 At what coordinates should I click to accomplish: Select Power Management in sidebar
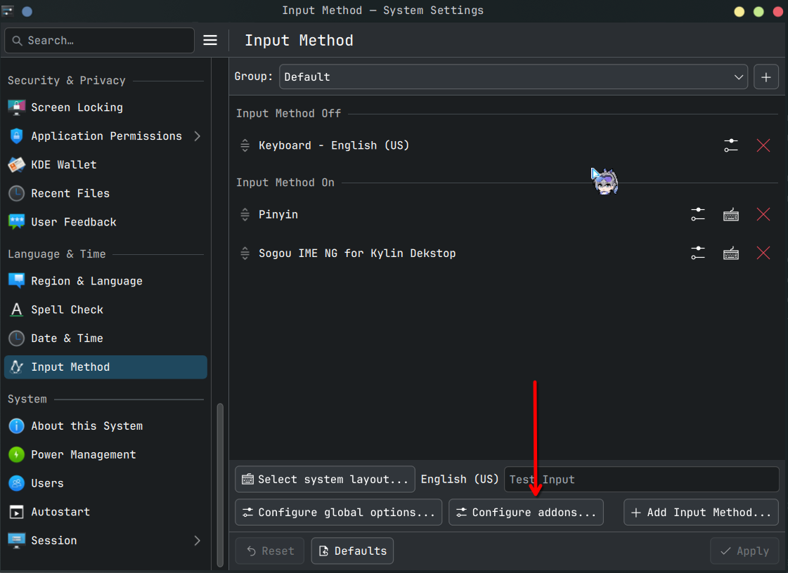(x=83, y=455)
